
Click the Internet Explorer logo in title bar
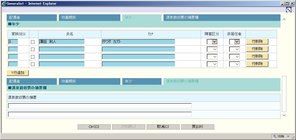[3, 3]
